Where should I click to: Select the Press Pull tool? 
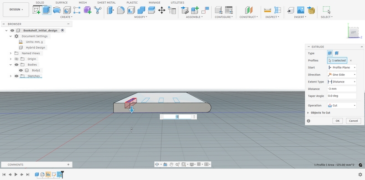pyautogui.click(x=110, y=10)
